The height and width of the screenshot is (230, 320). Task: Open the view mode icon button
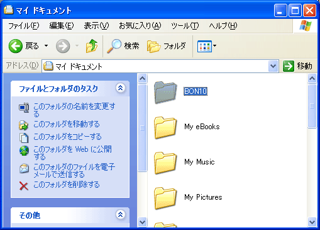point(204,46)
